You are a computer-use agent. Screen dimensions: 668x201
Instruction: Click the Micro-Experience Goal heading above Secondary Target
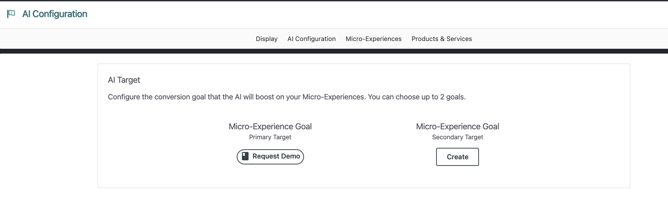[x=458, y=126]
